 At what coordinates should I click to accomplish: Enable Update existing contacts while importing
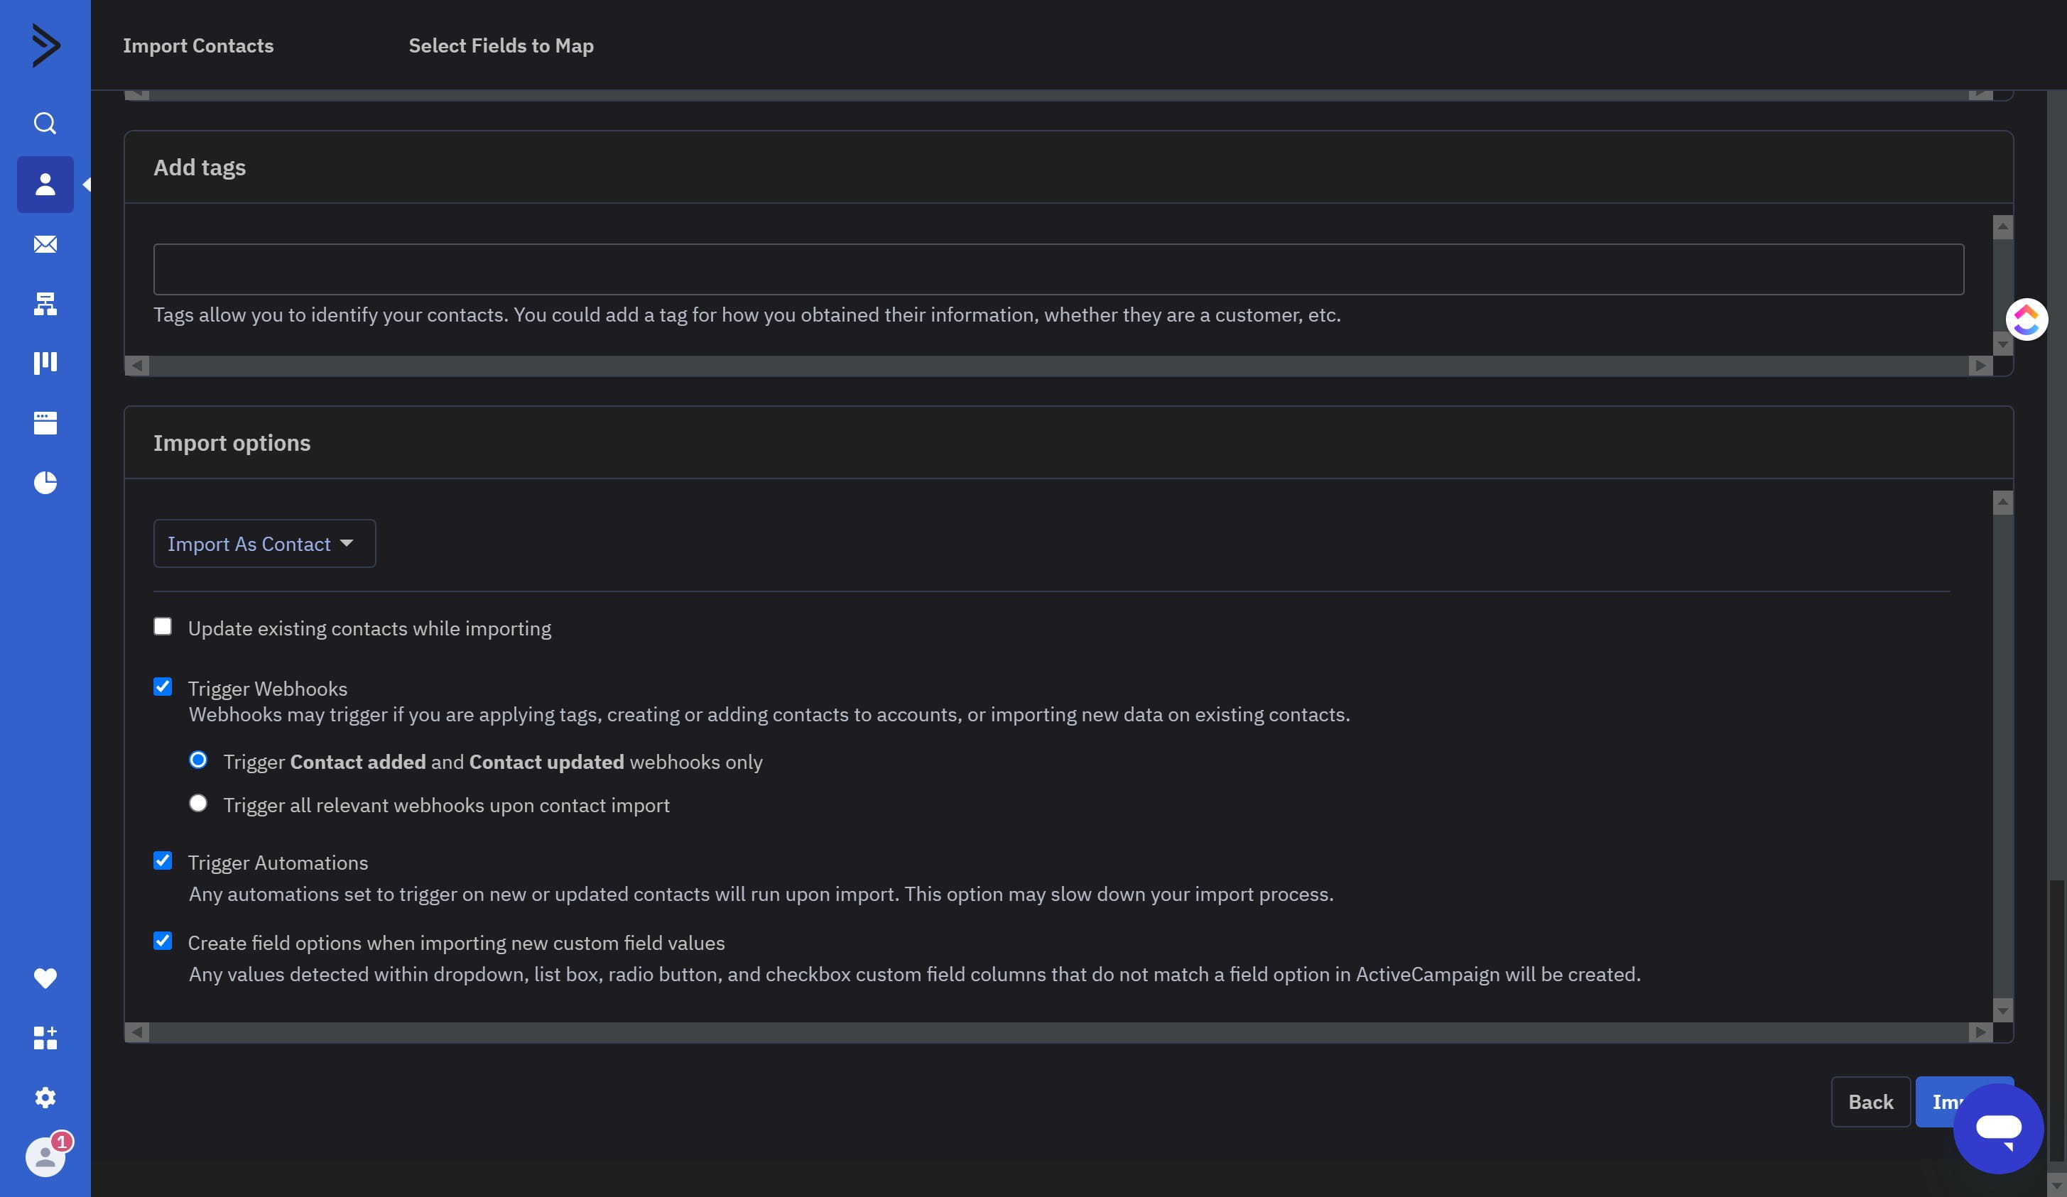point(163,627)
